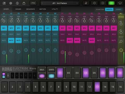
Task: Adjust the S8 pan knob
Action: coord(55,21)
